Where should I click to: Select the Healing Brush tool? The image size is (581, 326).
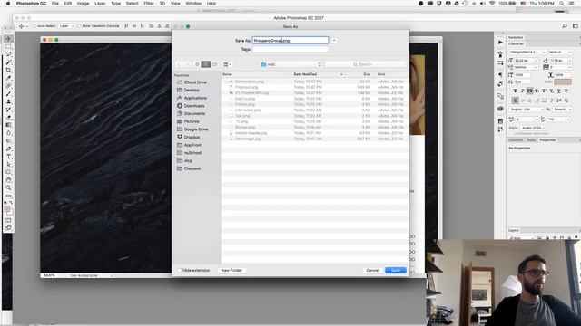8,86
